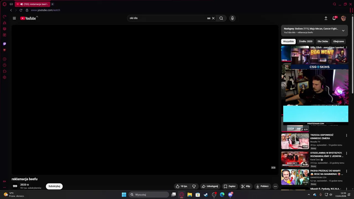Reload the YouTube page
The width and height of the screenshot is (354, 199).
click(21, 10)
